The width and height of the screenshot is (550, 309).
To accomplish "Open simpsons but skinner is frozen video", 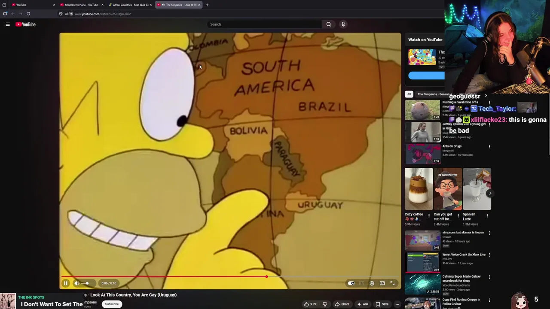I will (x=422, y=240).
